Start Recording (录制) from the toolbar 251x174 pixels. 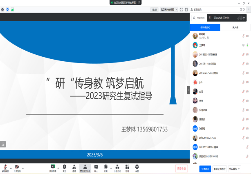pyautogui.click(x=106, y=167)
